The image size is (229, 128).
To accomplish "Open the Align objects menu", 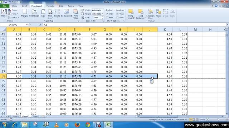I will 158,14.
